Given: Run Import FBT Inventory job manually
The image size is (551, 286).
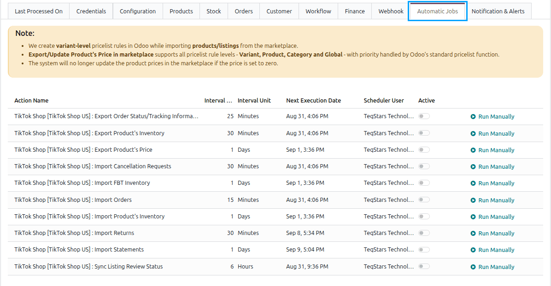Looking at the screenshot, I should pyautogui.click(x=492, y=183).
